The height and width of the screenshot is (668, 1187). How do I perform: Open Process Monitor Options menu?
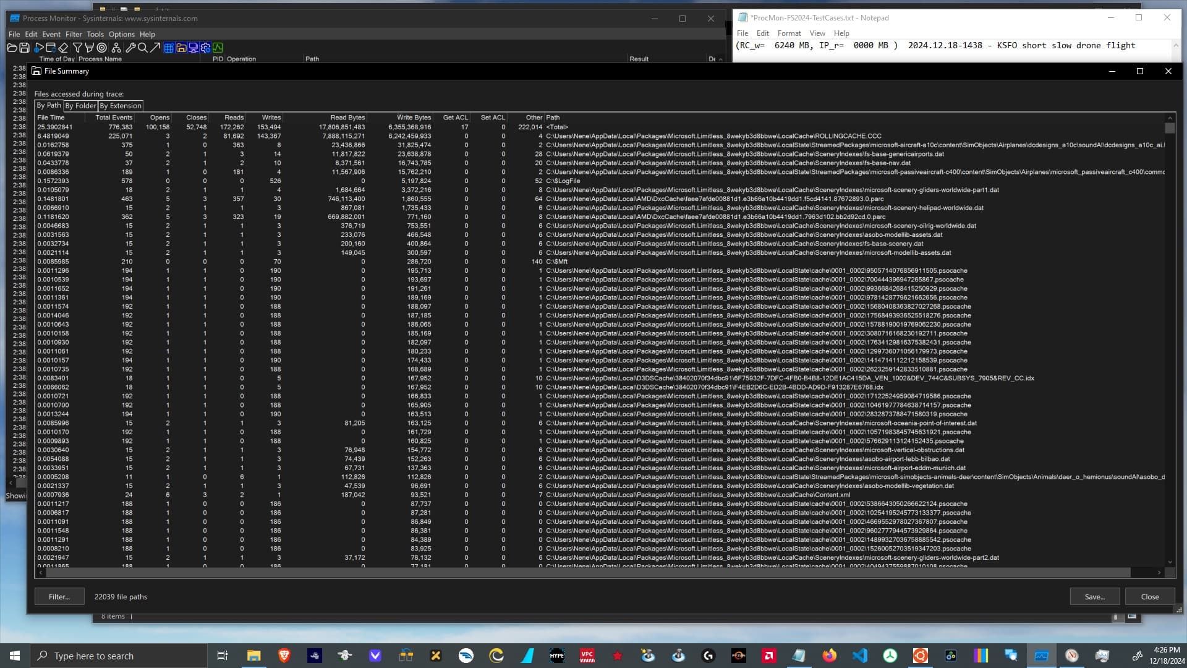coord(122,34)
